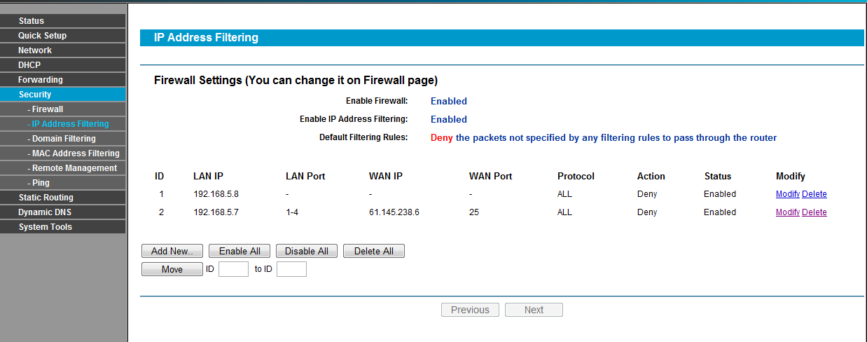Select the Forwarding menu item
Viewport: 867px width, 342px height.
tap(41, 80)
